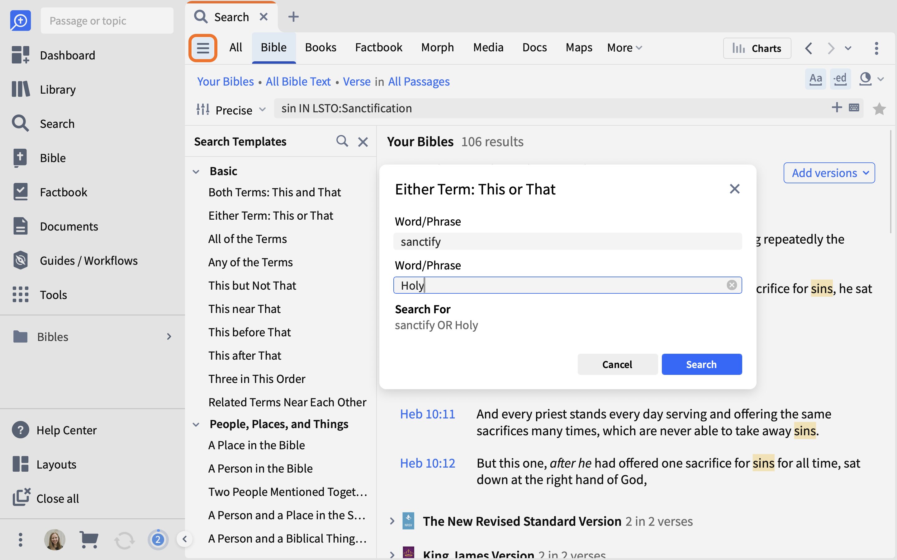
Task: Switch to the Media search tab
Action: (488, 47)
